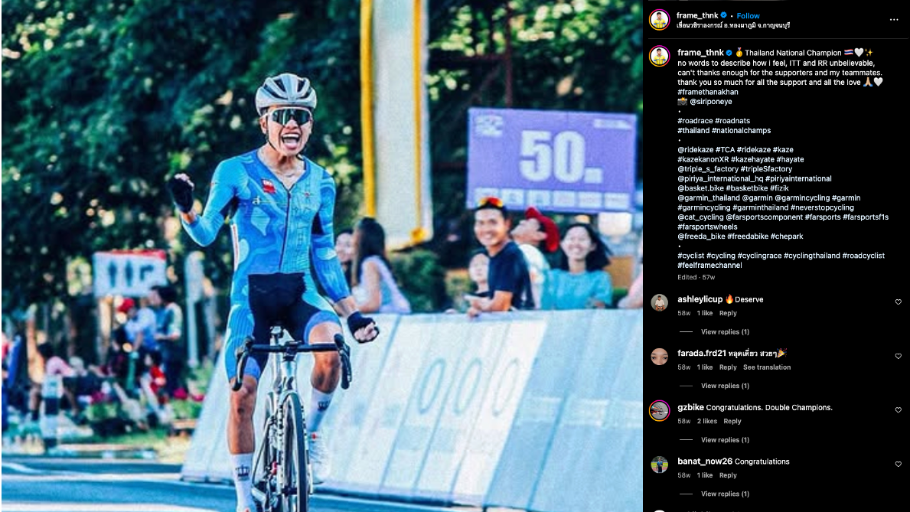Screen dimensions: 910x512
Task: Open farada.frd21's avatar
Action: [659, 357]
